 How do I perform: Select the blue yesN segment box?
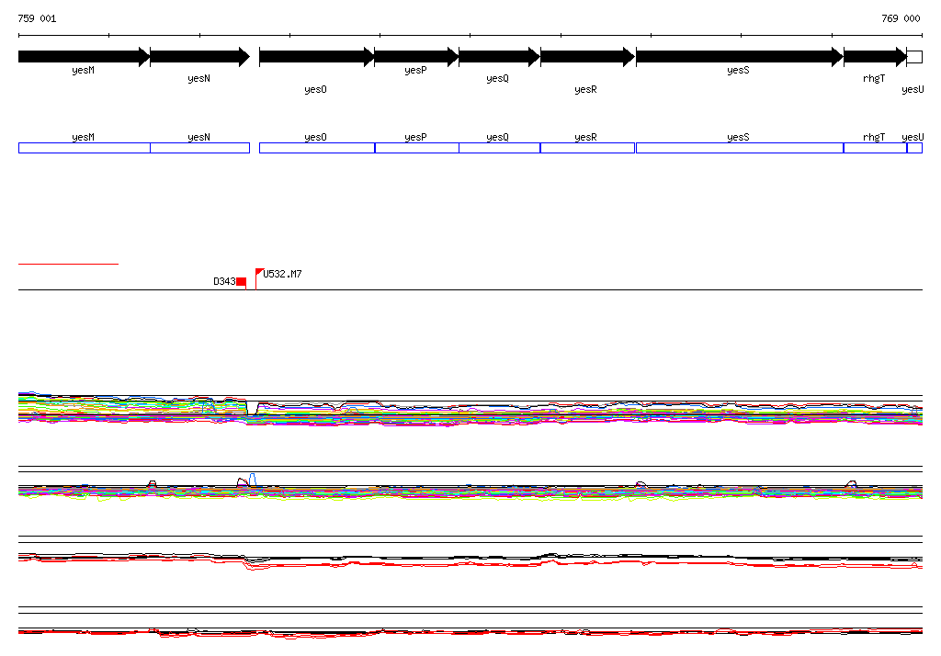tap(199, 148)
